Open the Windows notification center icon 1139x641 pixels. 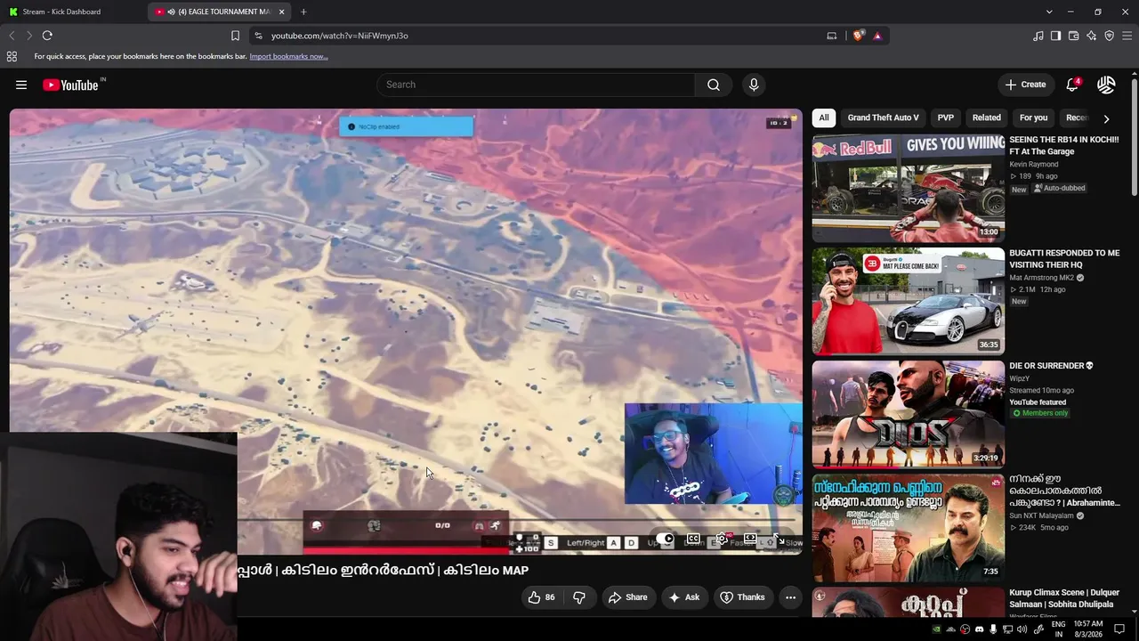(1119, 629)
